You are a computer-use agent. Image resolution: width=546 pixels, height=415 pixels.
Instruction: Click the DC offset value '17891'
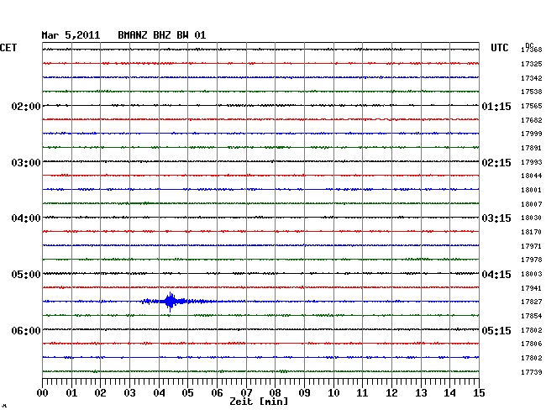pyautogui.click(x=532, y=149)
